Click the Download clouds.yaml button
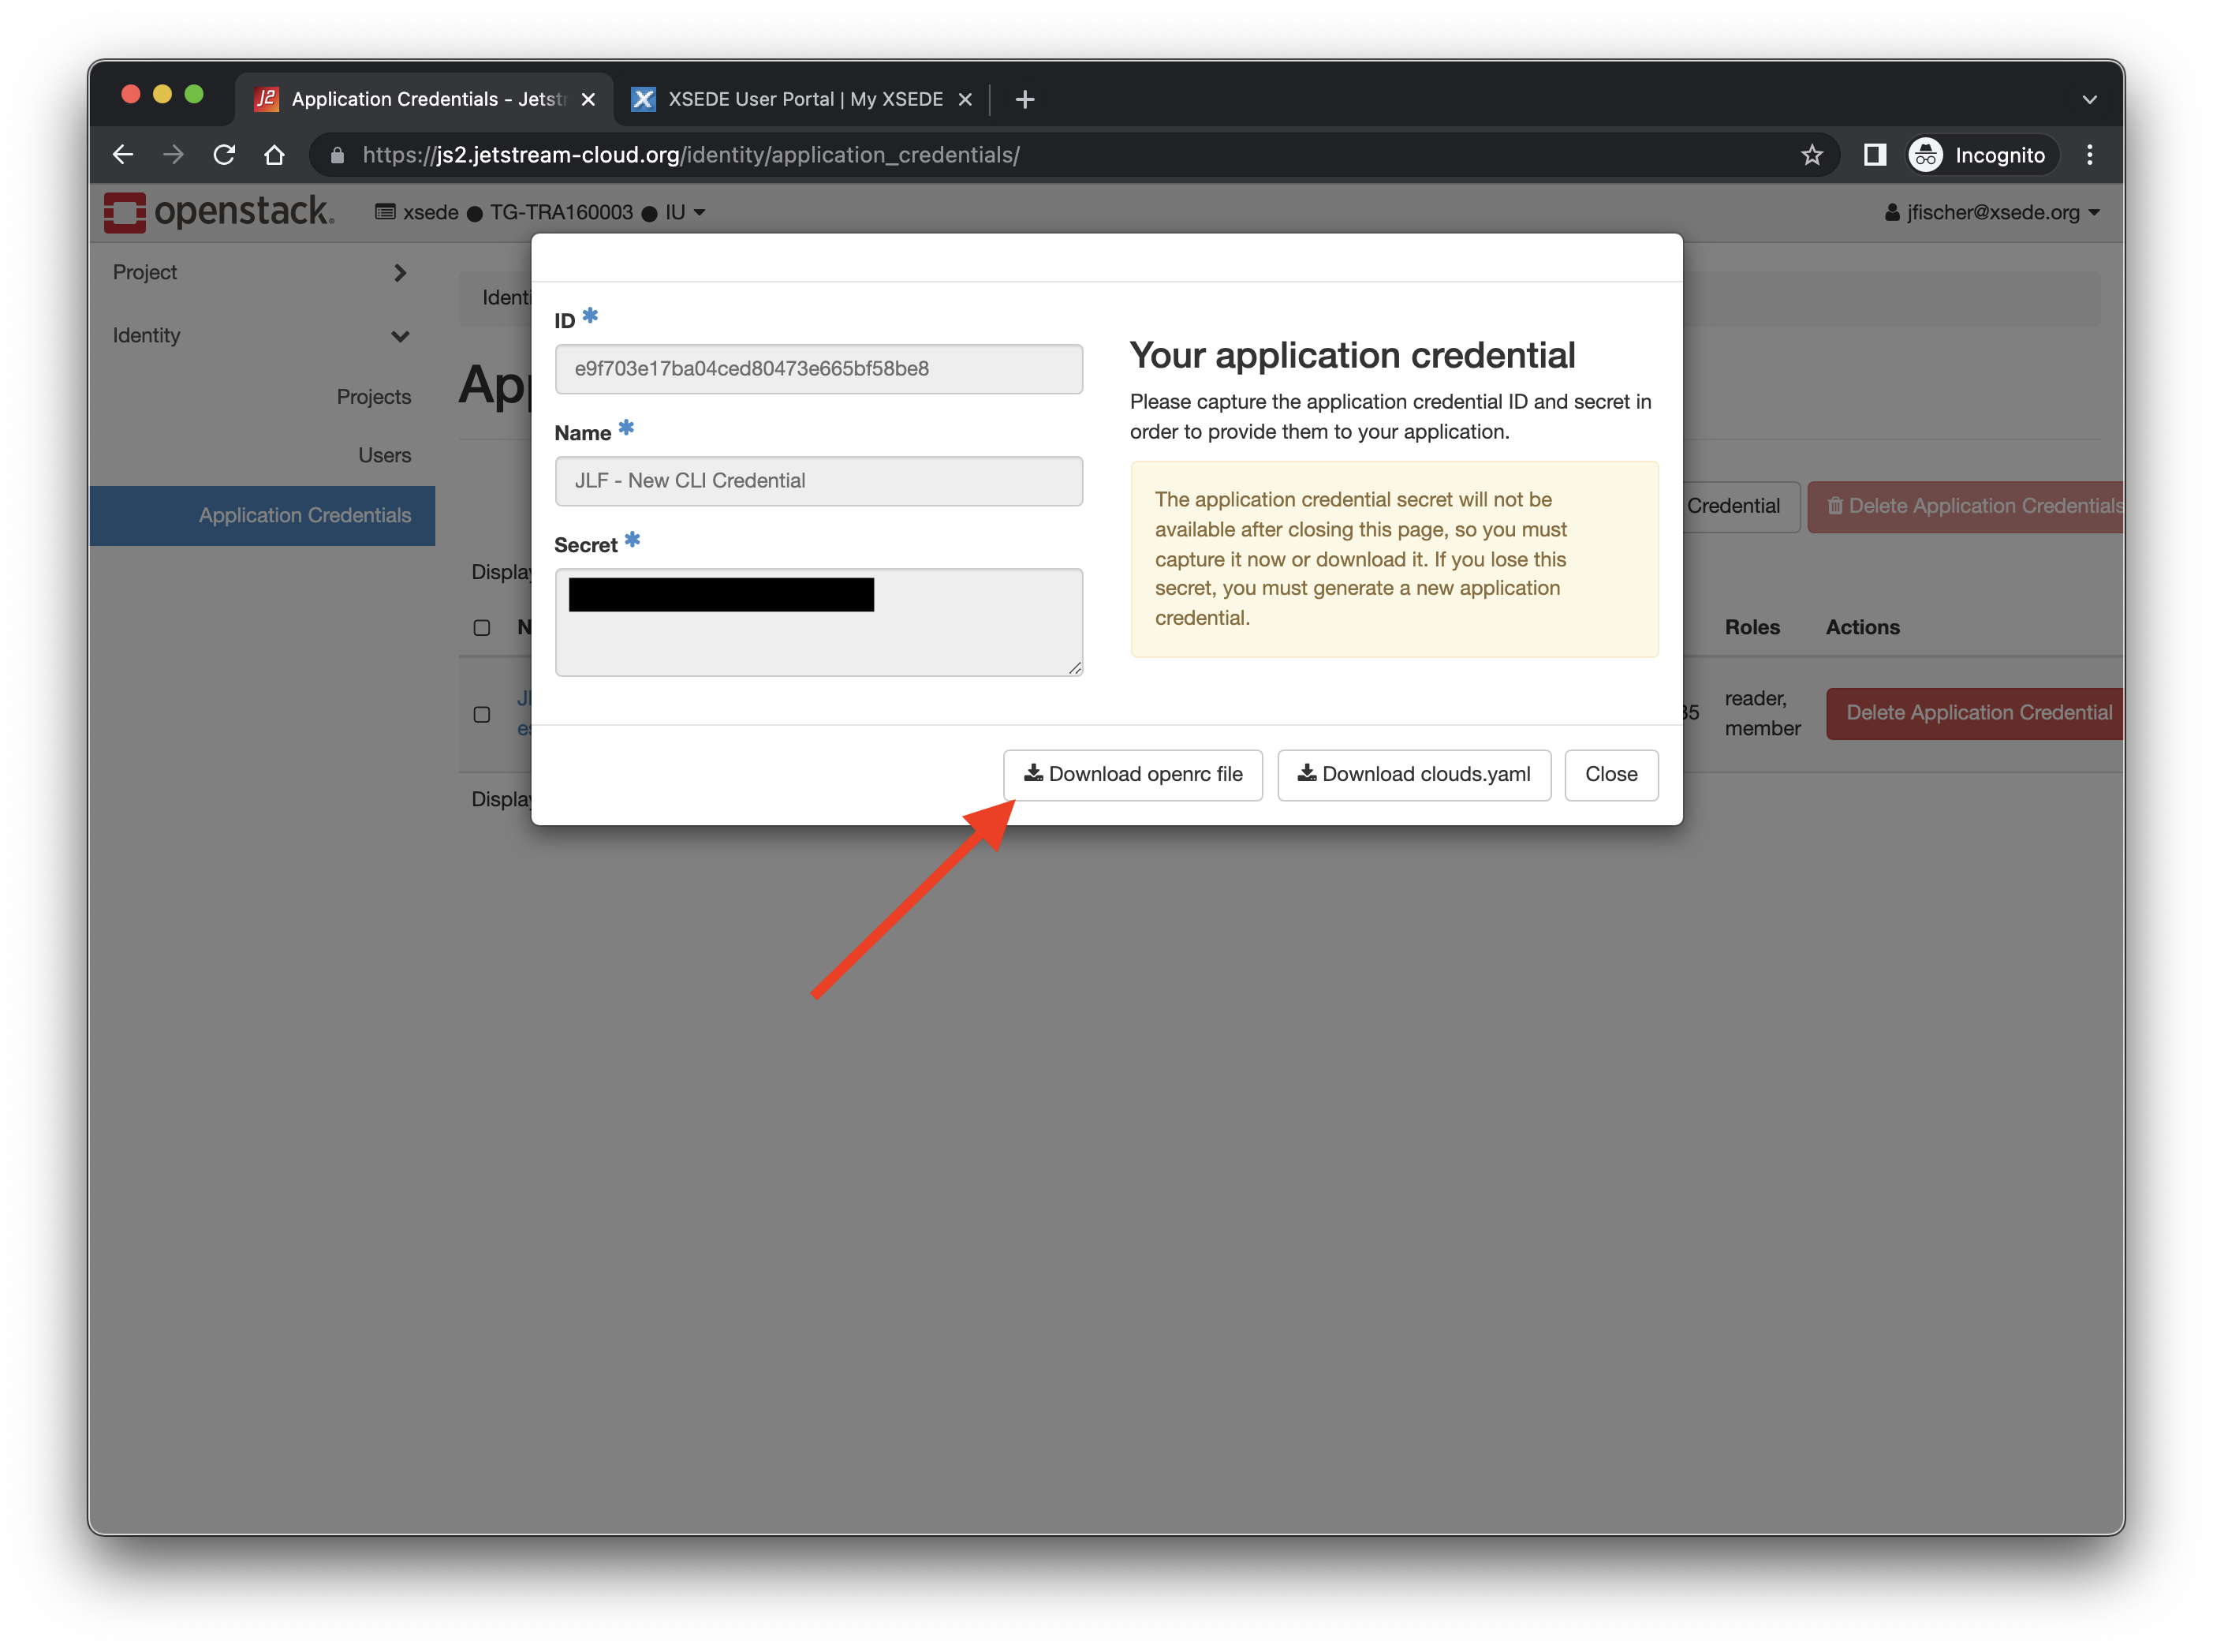 pos(1413,774)
